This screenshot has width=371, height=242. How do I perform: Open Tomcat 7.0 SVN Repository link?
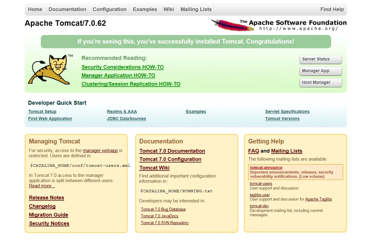(165, 223)
